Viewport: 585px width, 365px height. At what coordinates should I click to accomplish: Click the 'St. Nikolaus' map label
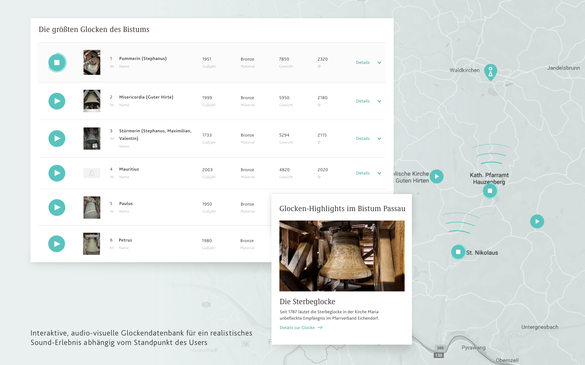482,253
